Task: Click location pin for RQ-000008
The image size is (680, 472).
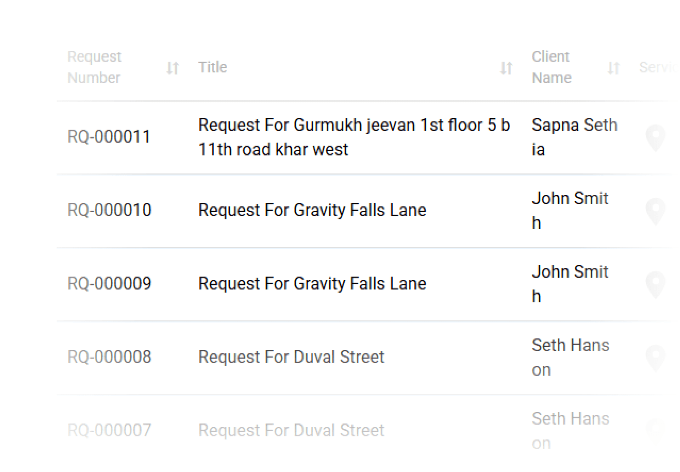Action: tap(655, 357)
